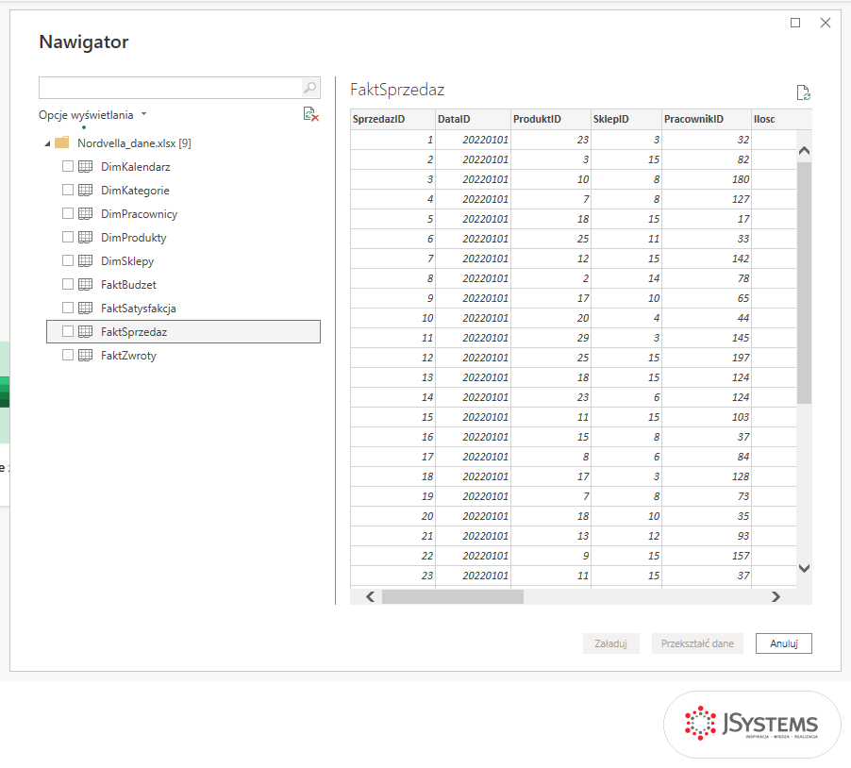The height and width of the screenshot is (768, 851).
Task: Click the ProduktID column header
Action: tap(551, 119)
